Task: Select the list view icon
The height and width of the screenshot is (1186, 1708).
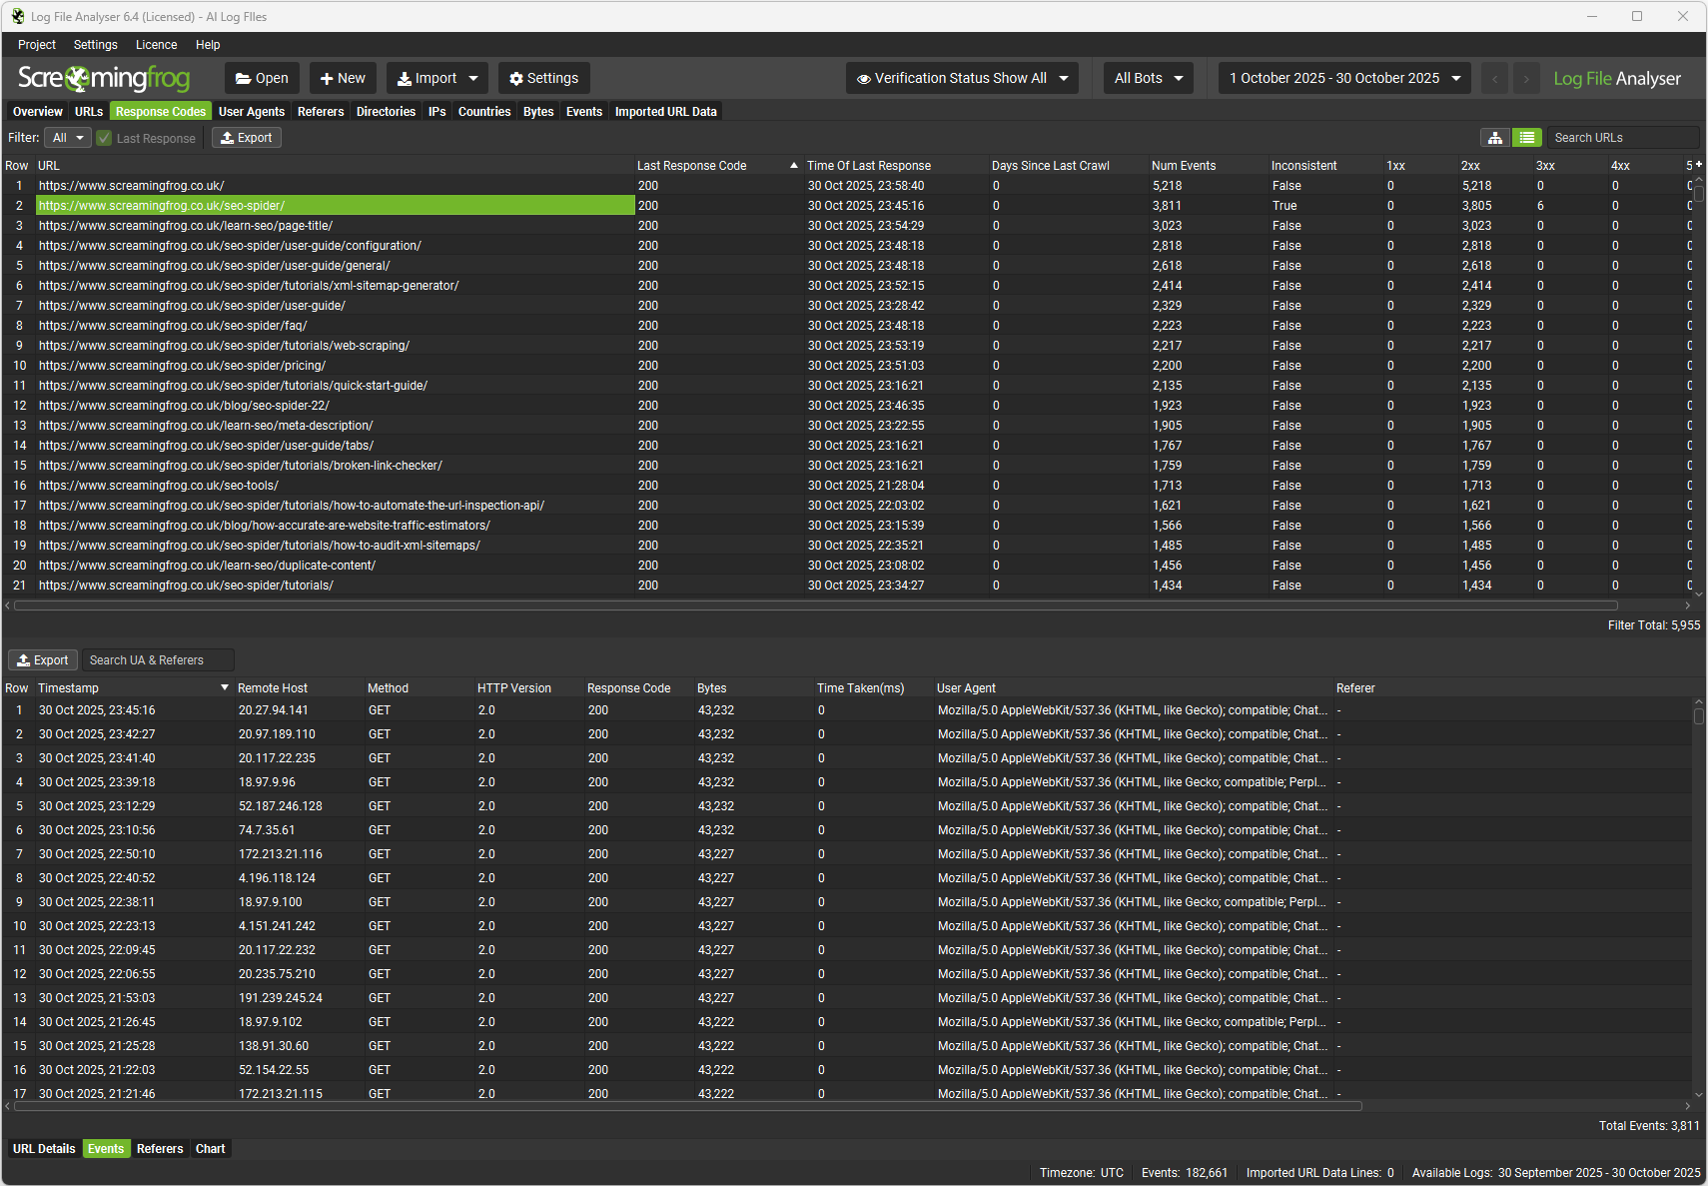Action: click(1527, 138)
